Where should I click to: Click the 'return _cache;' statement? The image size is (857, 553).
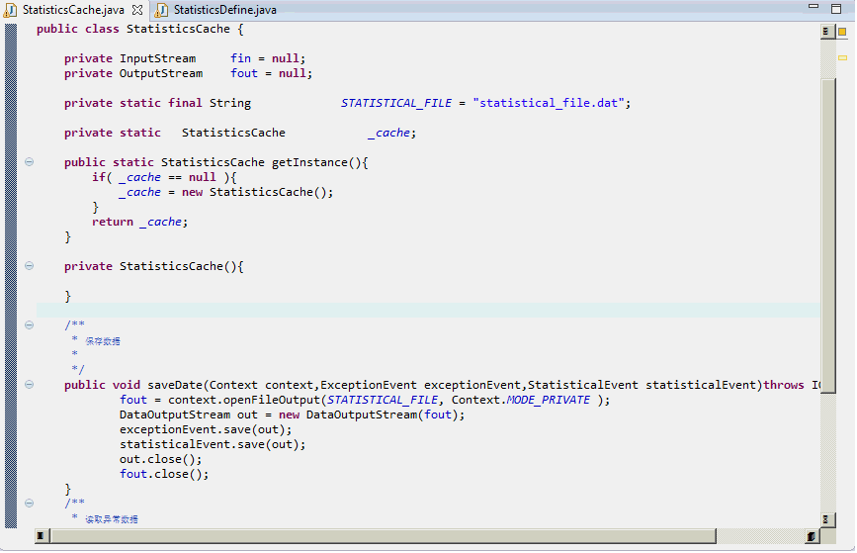[x=139, y=222]
